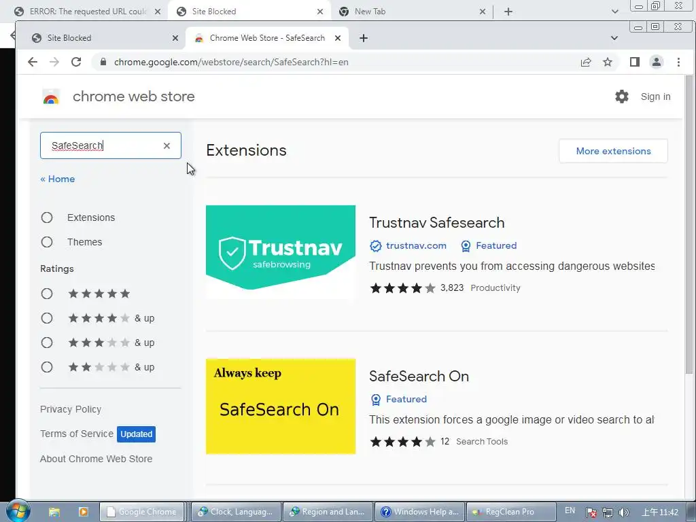This screenshot has width=696, height=522.
Task: Open the SafeSearch On extension title
Action: coord(419,376)
